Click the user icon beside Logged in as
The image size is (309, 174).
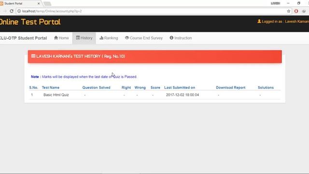[x=259, y=21]
